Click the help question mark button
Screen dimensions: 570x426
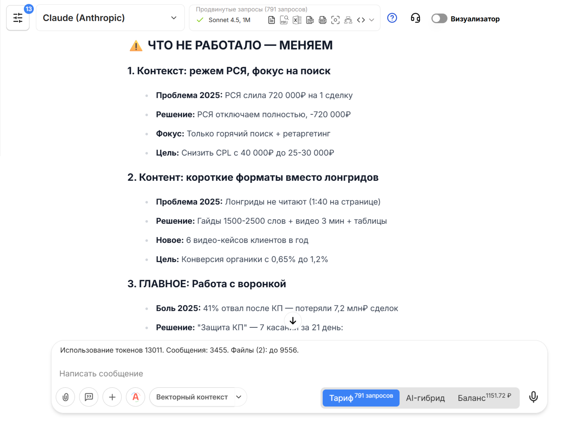pos(392,18)
